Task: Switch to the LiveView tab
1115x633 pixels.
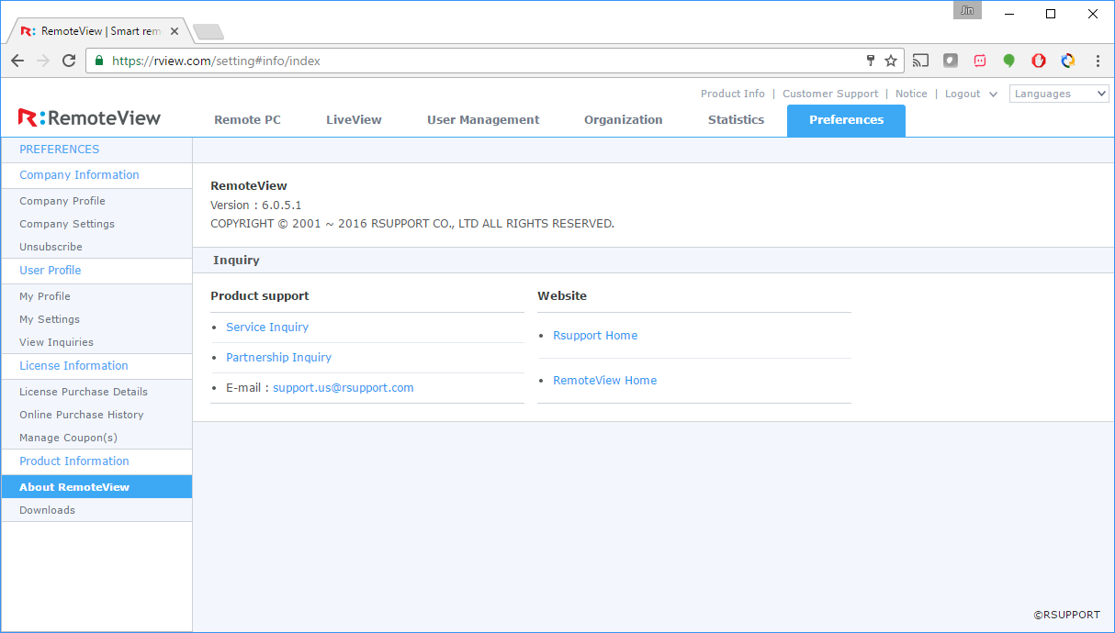Action: pos(354,120)
